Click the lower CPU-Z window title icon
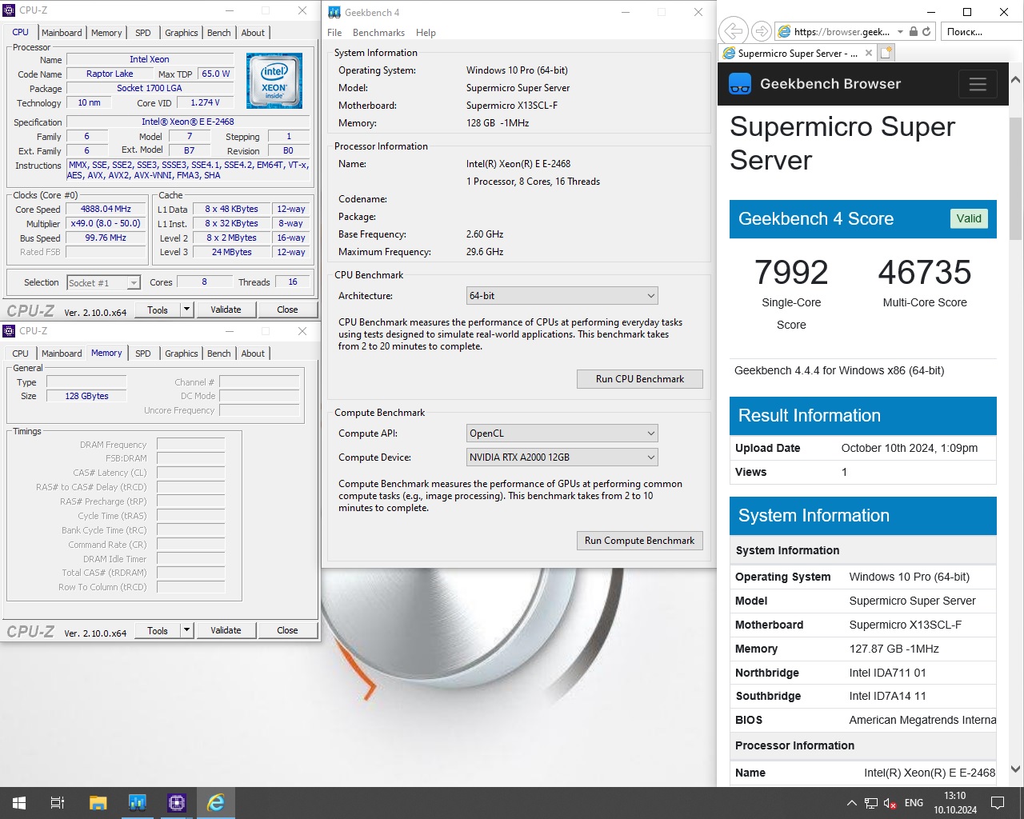 tap(10, 331)
